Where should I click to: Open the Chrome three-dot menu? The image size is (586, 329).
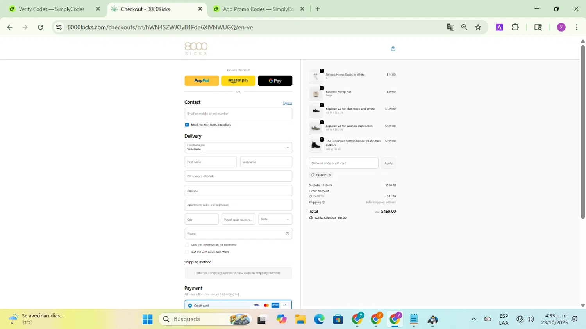coord(577,27)
